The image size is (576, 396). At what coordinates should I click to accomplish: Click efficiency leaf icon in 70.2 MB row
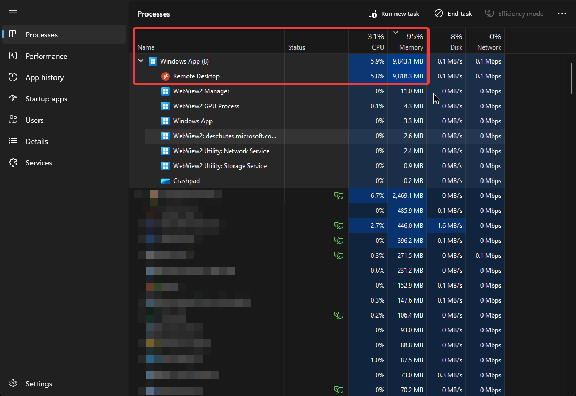click(x=338, y=390)
